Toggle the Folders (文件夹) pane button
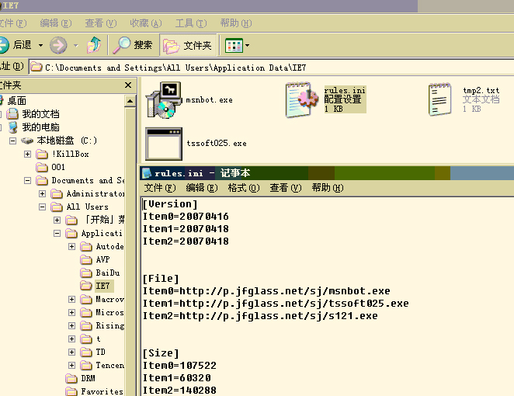This screenshot has width=514, height=396. [187, 45]
